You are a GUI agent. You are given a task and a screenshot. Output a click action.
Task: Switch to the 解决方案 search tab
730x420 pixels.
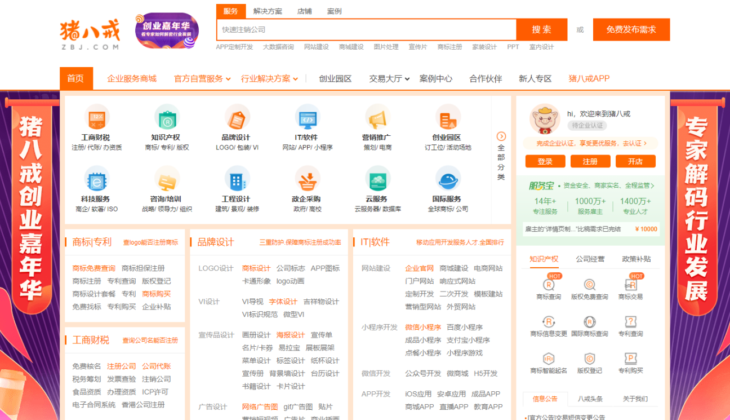click(x=268, y=11)
